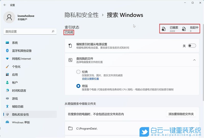Open 游戏 settings page
The image size is (204, 138).
click(30, 98)
